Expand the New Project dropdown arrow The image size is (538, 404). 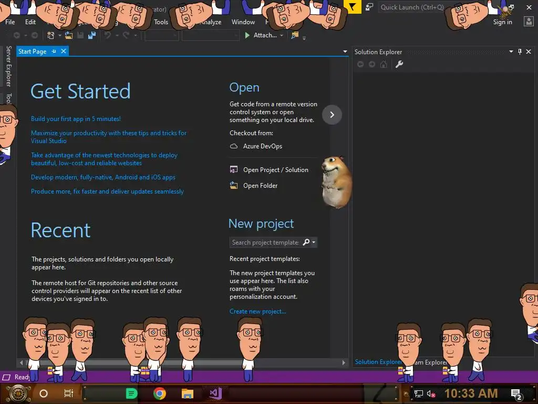[x=60, y=35]
